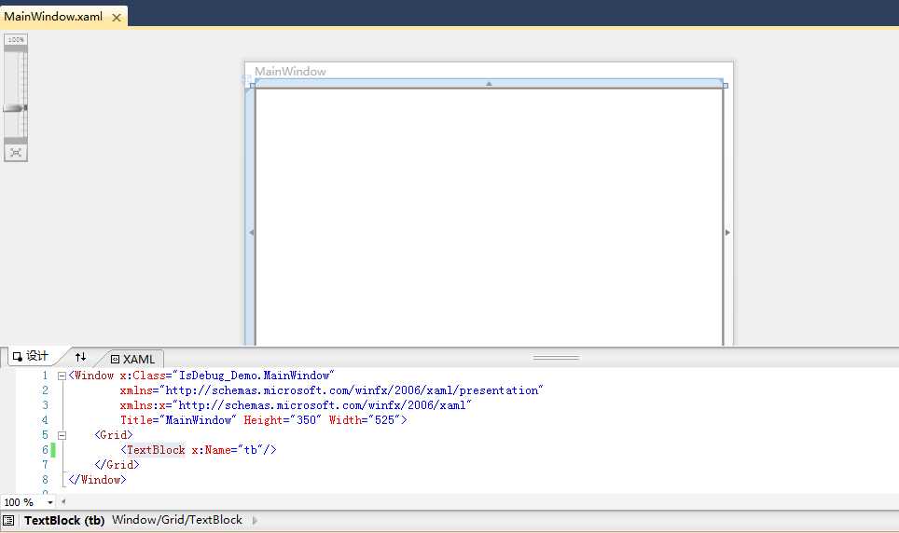
Task: Collapse the Grid element outline at line 5
Action: click(62, 435)
